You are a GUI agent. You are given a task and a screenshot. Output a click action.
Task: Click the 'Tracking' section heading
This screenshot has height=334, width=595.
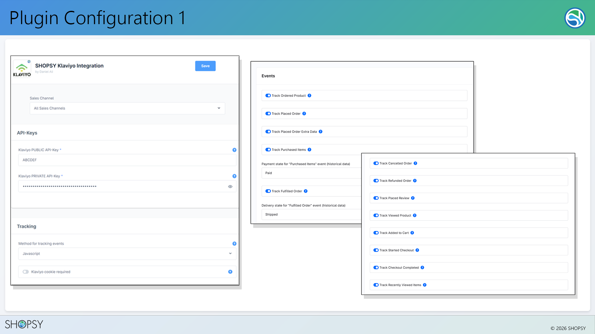tap(27, 226)
